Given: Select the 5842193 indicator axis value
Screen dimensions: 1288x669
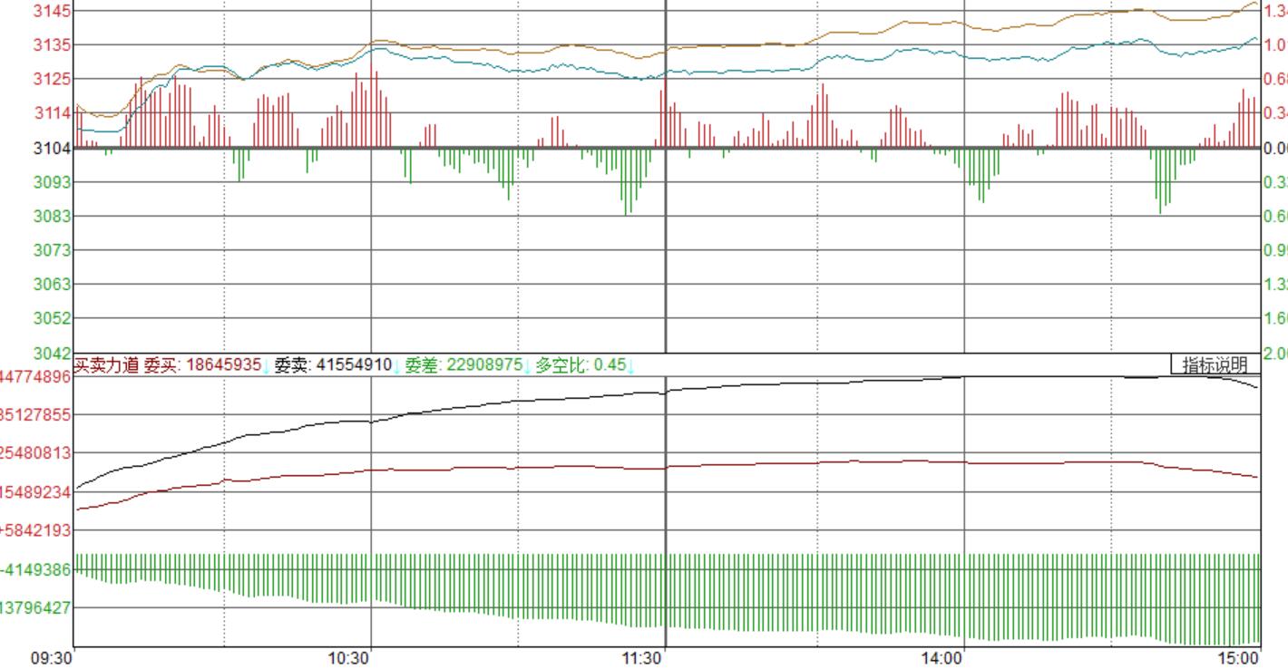Looking at the screenshot, I should tap(35, 530).
